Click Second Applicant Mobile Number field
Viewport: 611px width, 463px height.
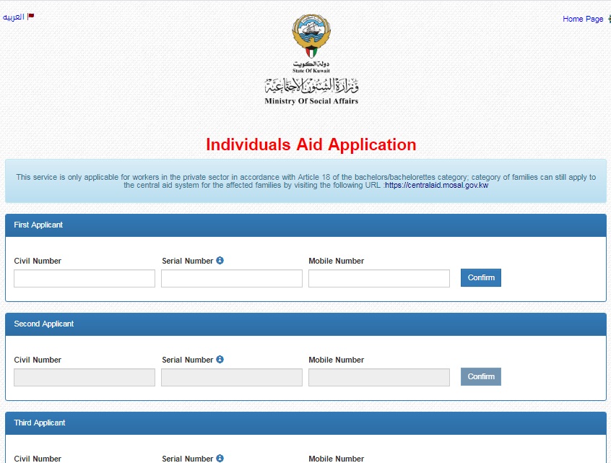pyautogui.click(x=379, y=378)
